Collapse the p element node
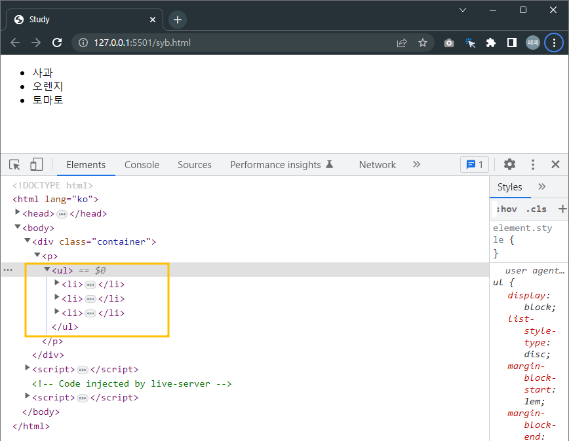The width and height of the screenshot is (569, 441). click(37, 255)
